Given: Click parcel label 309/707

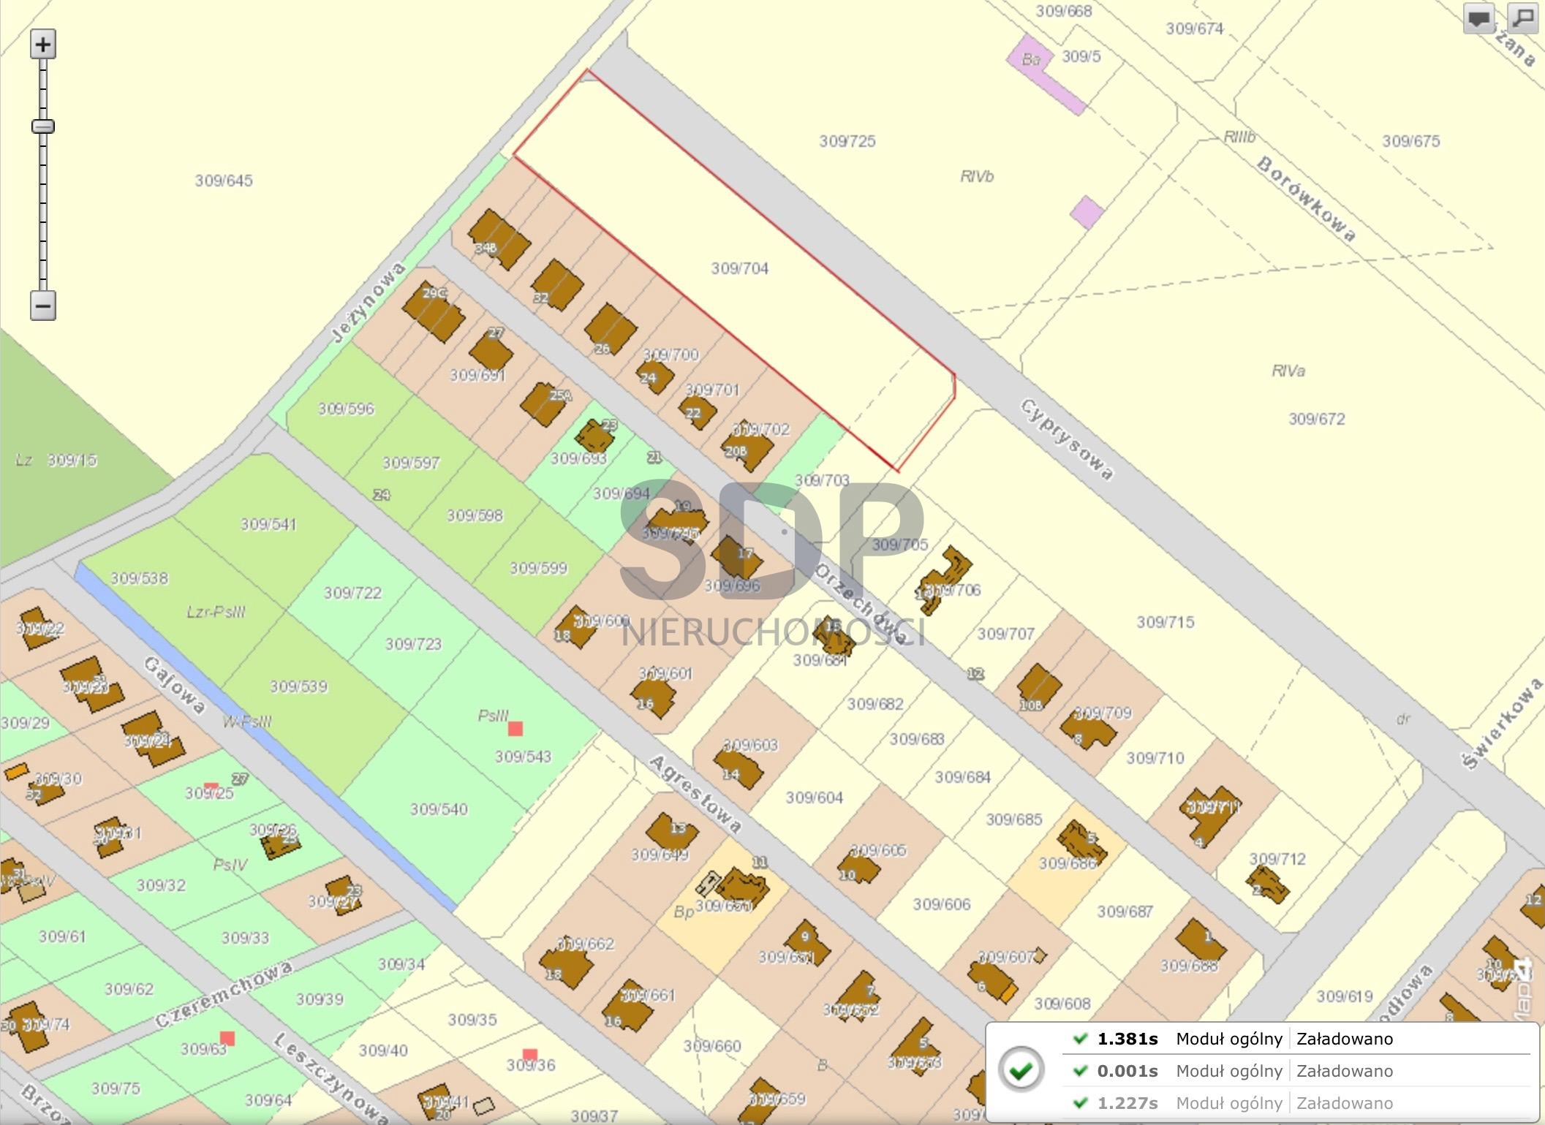Looking at the screenshot, I should point(1006,634).
